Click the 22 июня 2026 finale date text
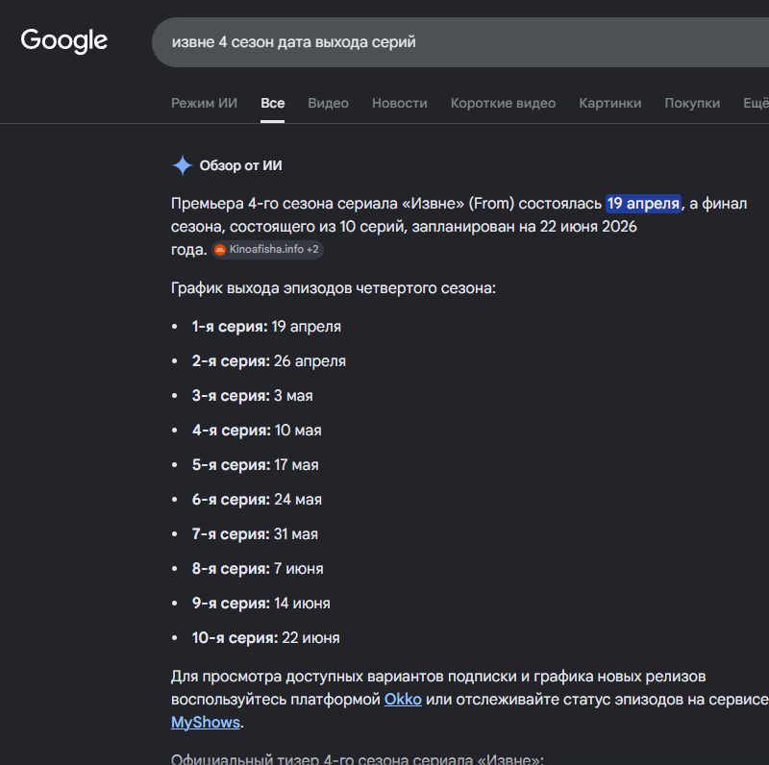This screenshot has height=765, width=769. pyautogui.click(x=588, y=227)
